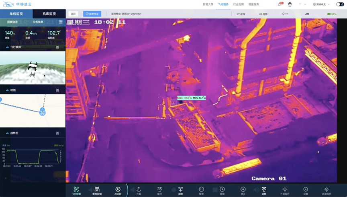
Task: Click the 迫降 forced landing icon
Action: (x=180, y=191)
